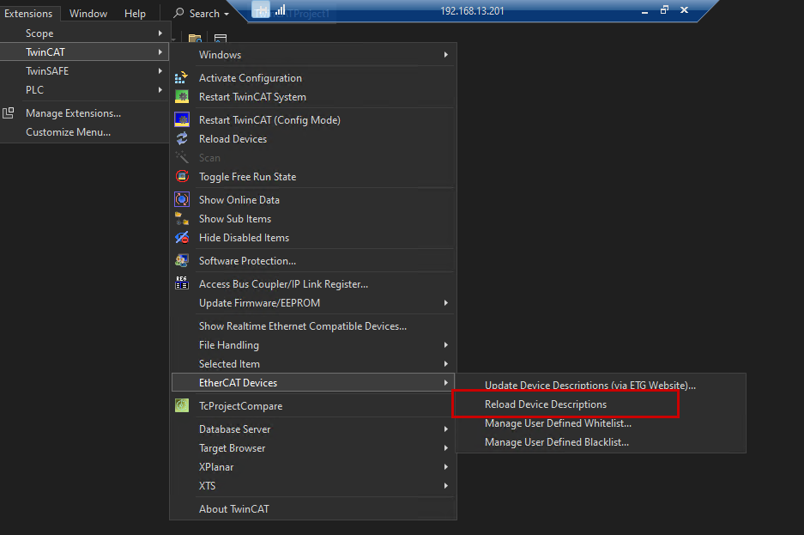This screenshot has width=804, height=535.
Task: Select Reload Devices entry
Action: point(313,139)
